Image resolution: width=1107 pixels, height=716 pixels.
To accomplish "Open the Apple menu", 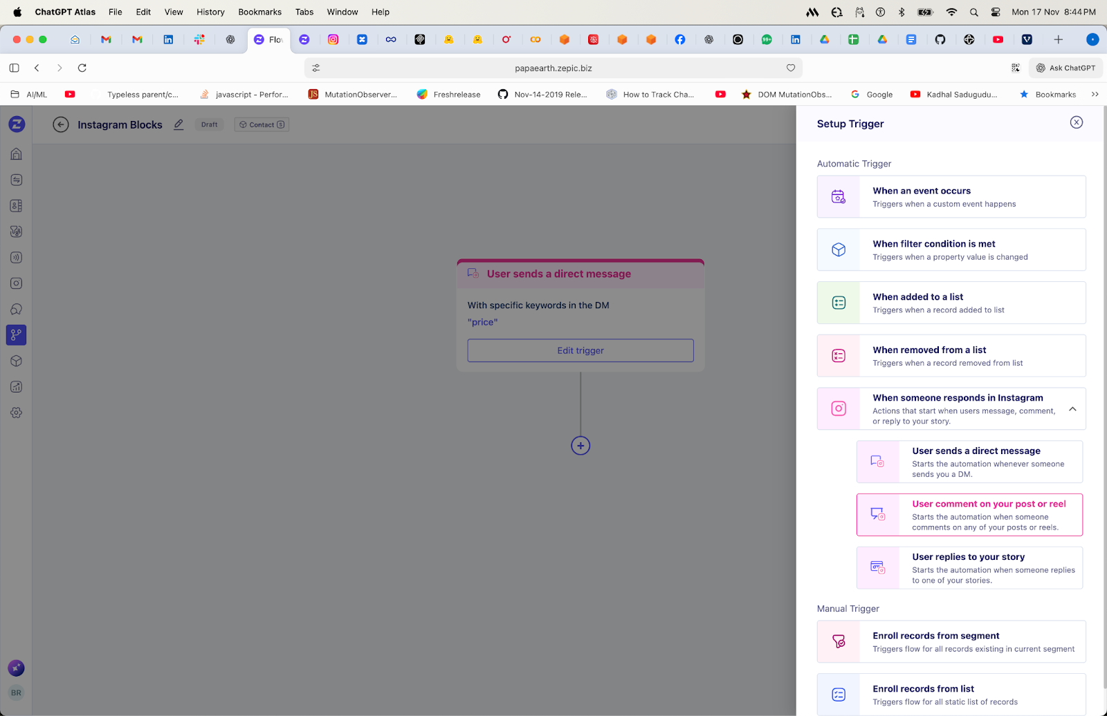I will click(17, 12).
